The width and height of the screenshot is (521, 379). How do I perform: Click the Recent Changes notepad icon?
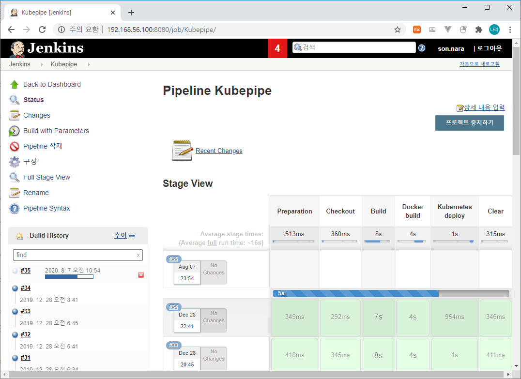point(182,151)
